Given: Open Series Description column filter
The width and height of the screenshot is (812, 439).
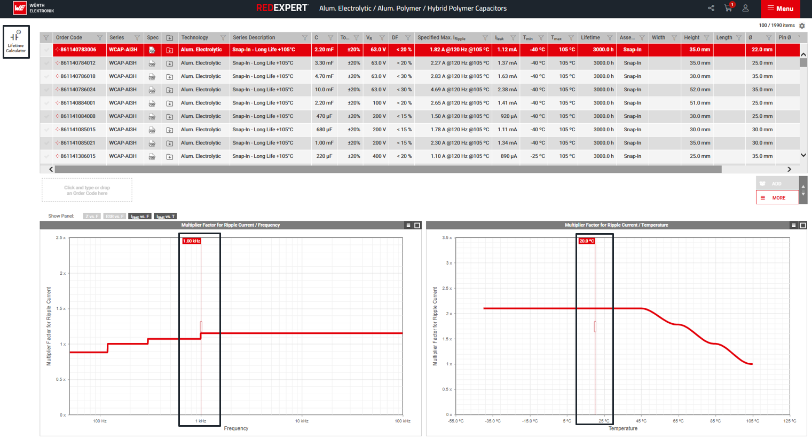Looking at the screenshot, I should 305,37.
